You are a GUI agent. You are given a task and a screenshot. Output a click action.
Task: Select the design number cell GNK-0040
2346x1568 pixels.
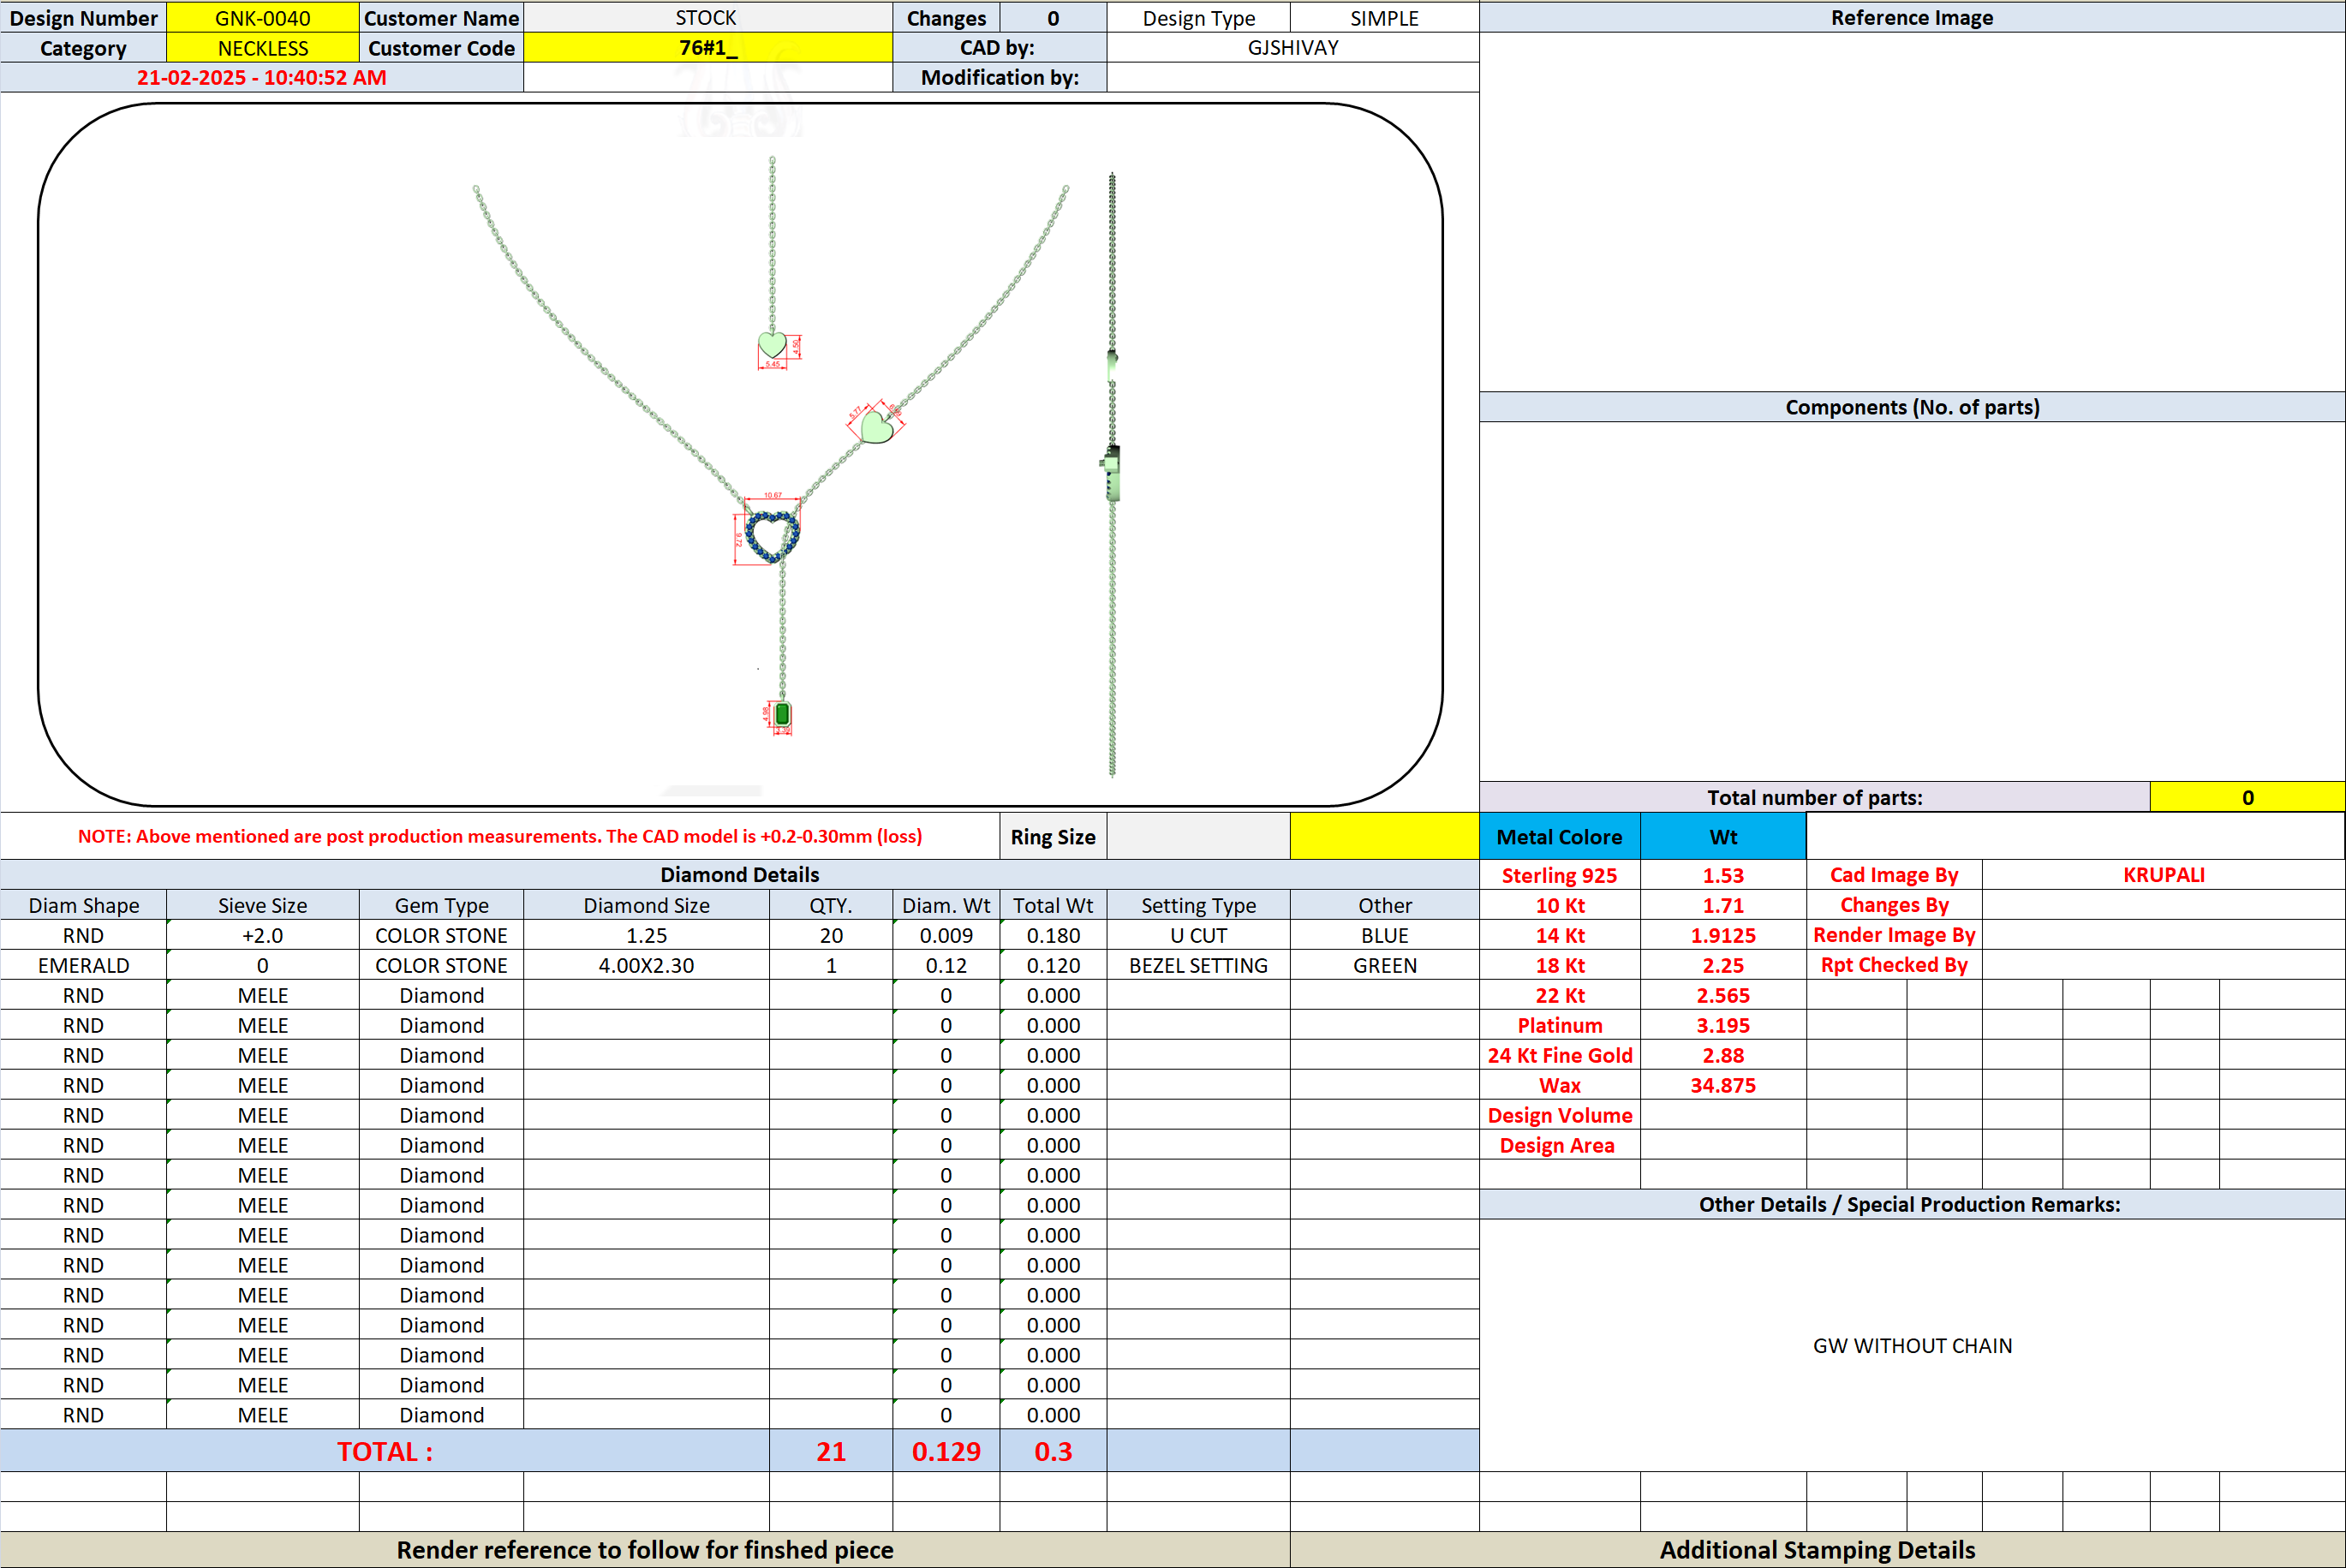coord(262,17)
